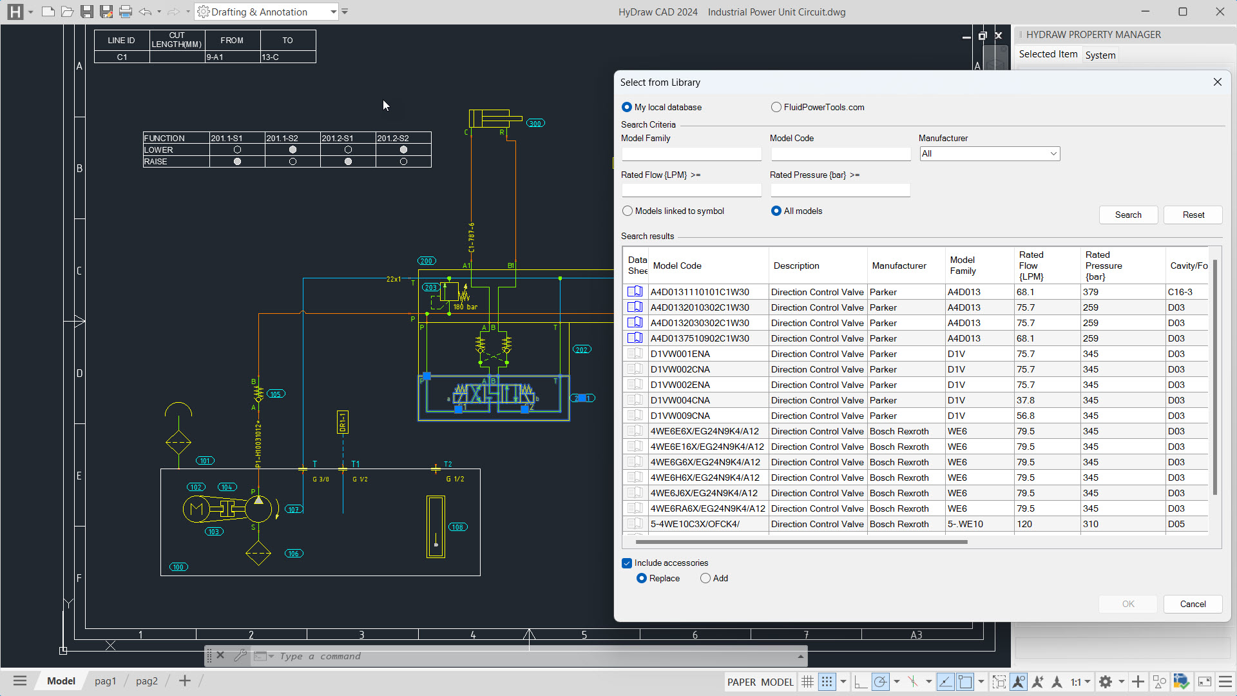Image resolution: width=1237 pixels, height=696 pixels.
Task: Click the Save As icon
Action: (x=106, y=12)
